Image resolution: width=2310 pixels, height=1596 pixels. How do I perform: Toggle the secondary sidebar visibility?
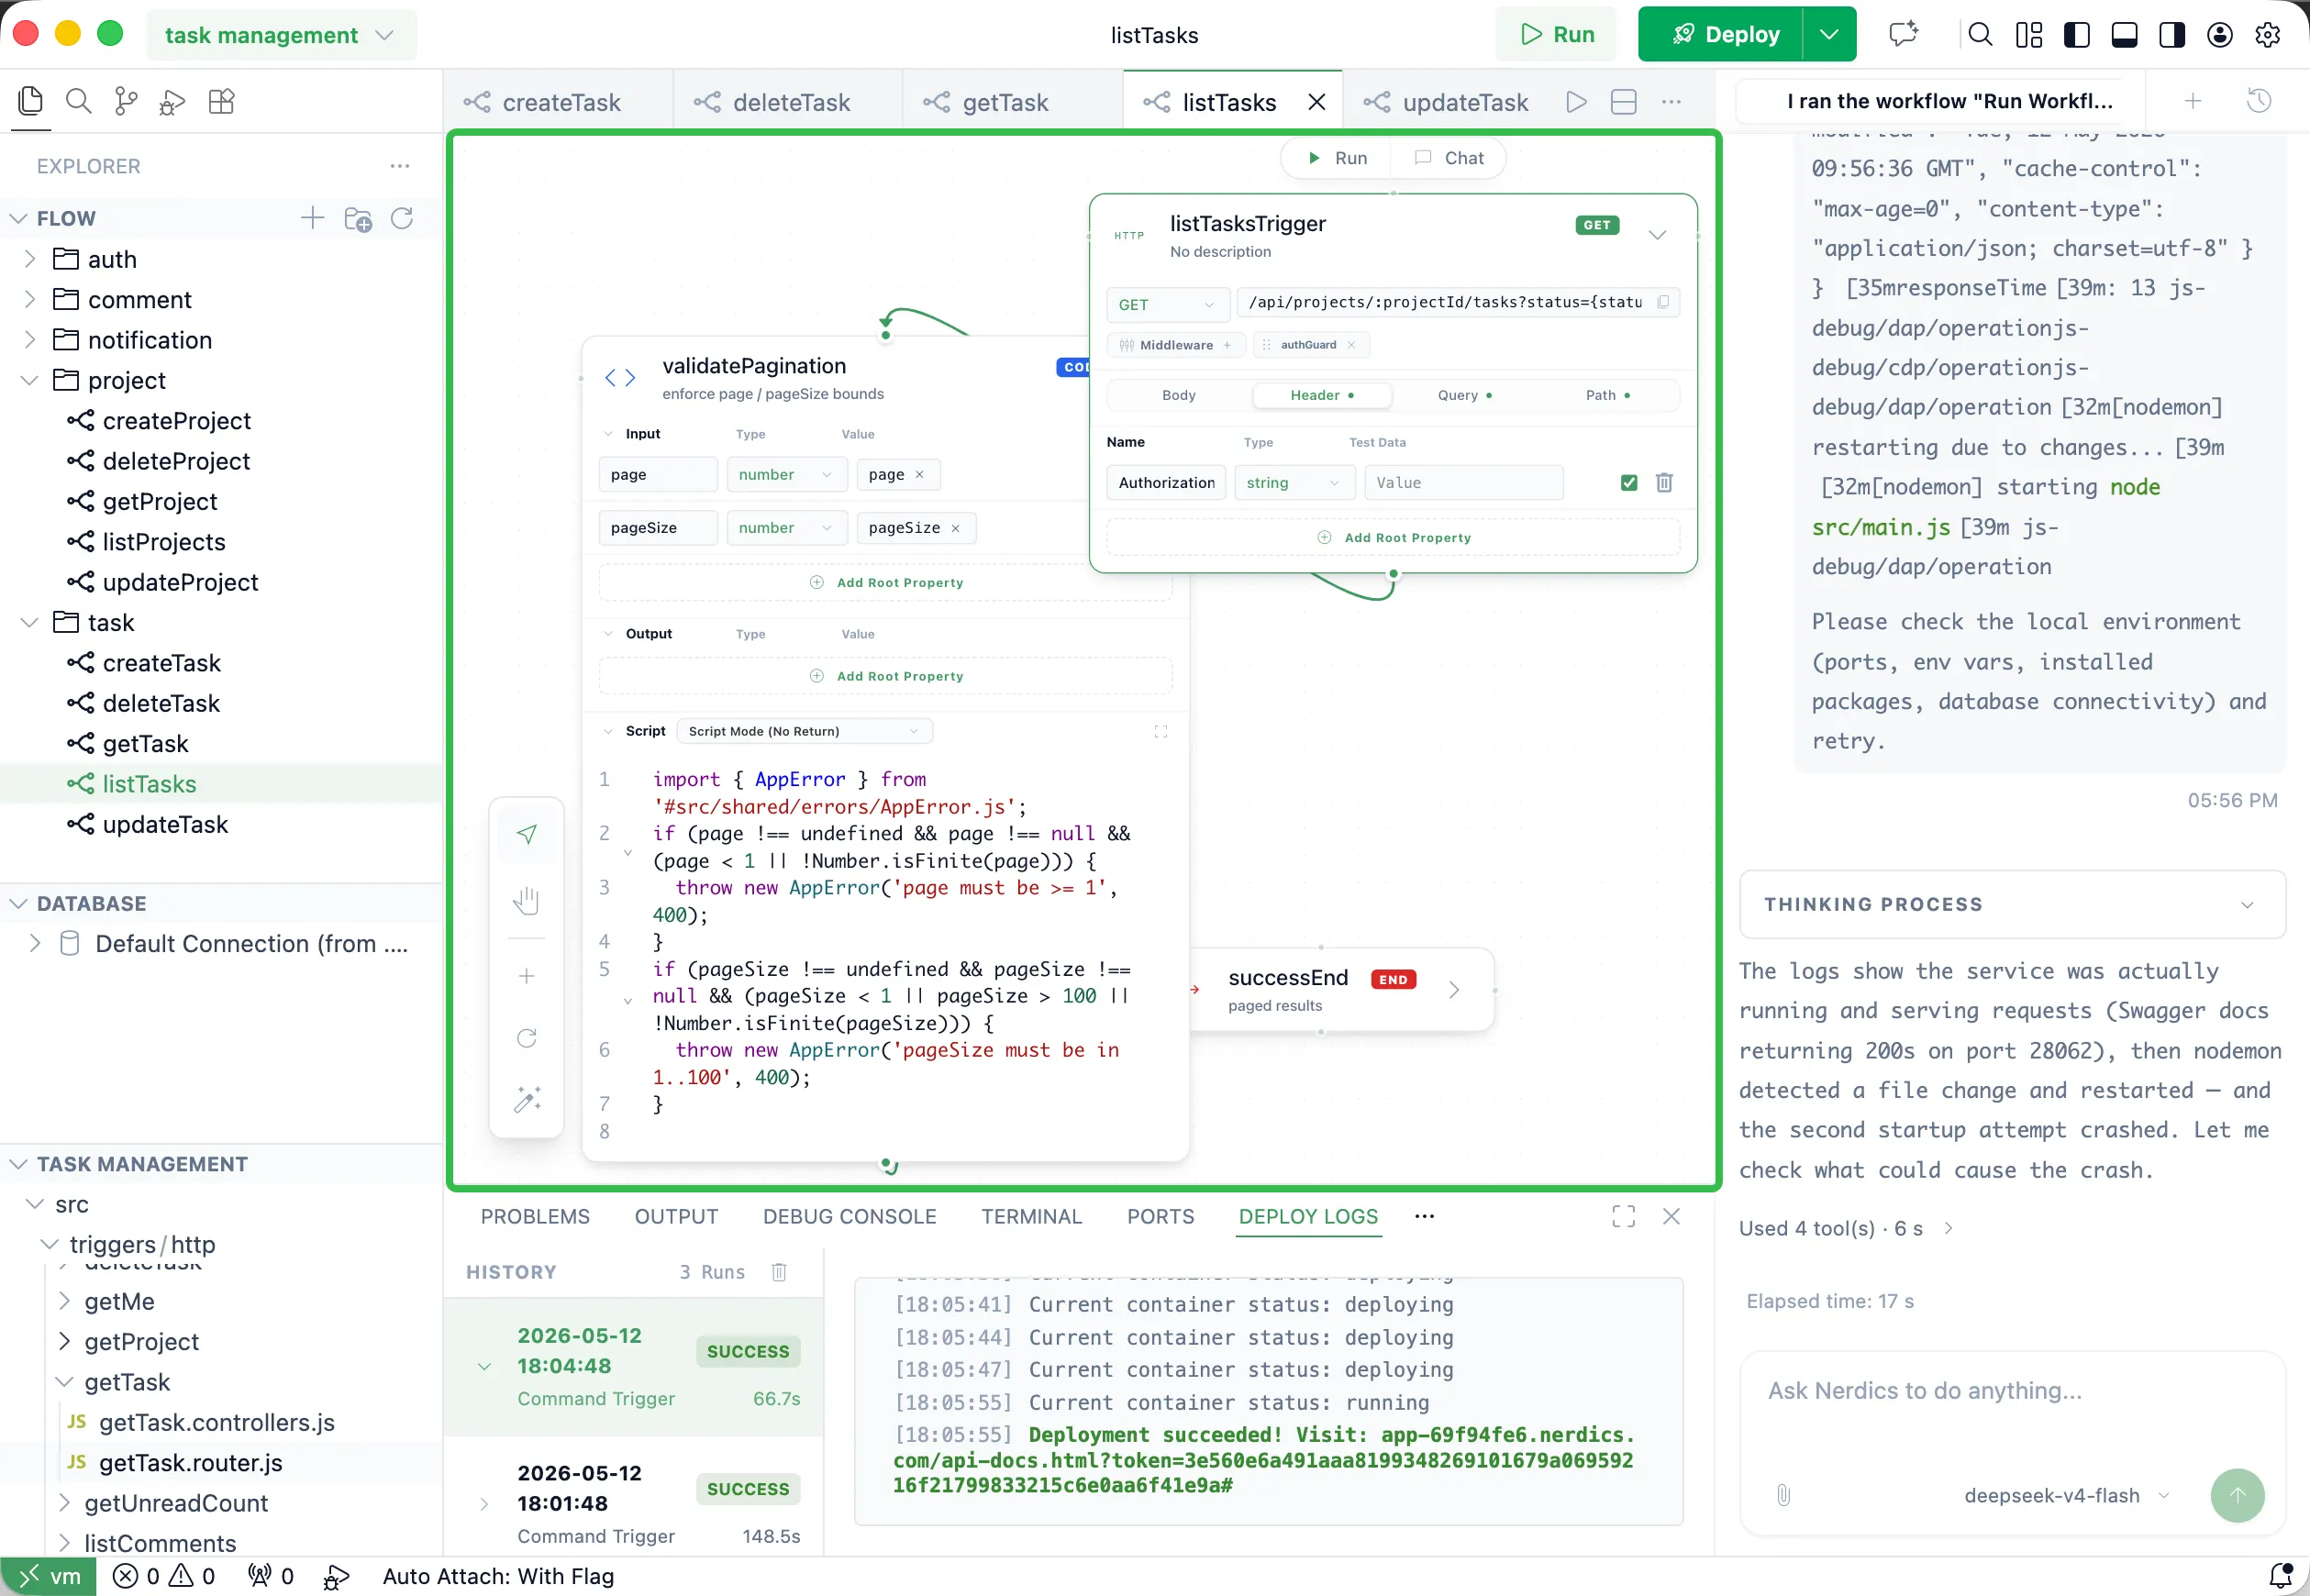coord(2172,35)
